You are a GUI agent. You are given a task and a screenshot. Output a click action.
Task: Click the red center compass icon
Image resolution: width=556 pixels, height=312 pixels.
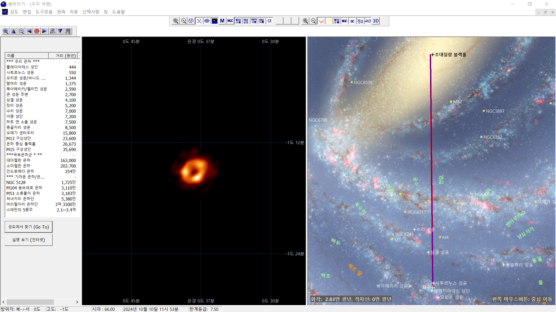[37, 31]
